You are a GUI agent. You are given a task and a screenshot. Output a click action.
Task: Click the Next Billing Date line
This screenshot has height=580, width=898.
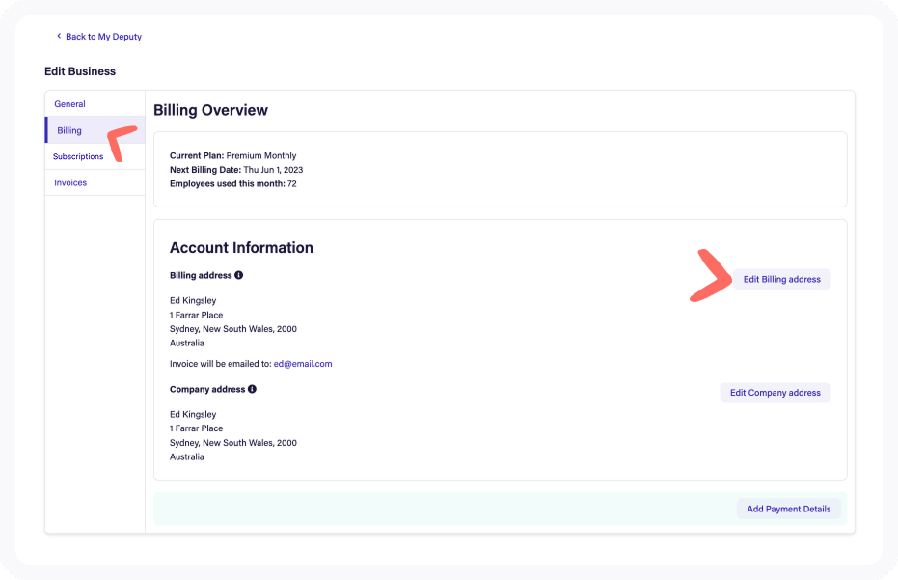(236, 170)
